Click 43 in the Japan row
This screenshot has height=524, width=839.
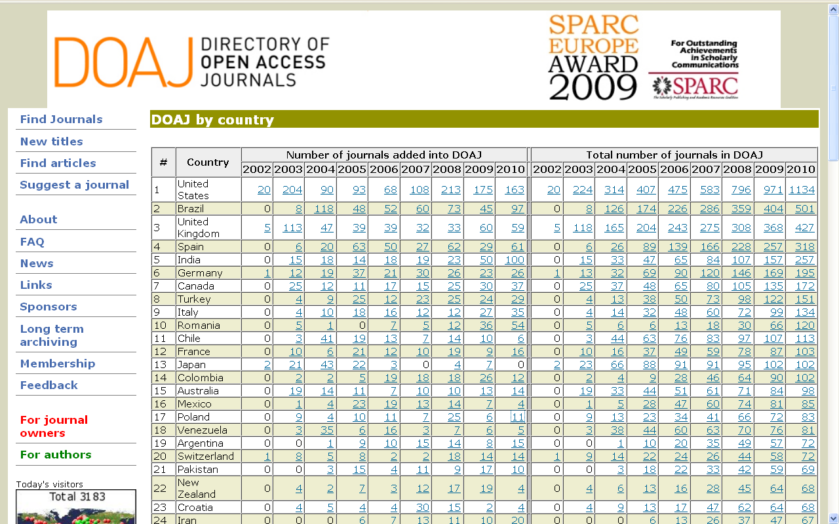[327, 365]
